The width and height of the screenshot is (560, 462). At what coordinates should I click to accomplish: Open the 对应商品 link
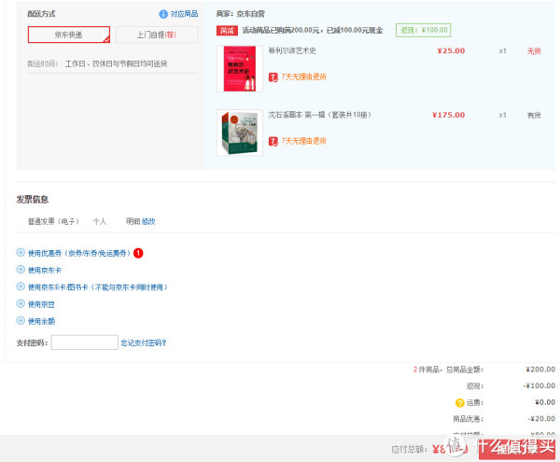tap(184, 14)
